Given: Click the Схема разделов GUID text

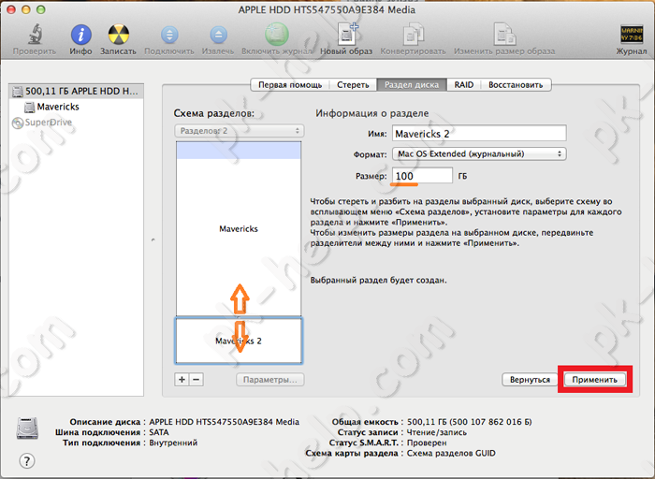Looking at the screenshot, I should point(451,453).
